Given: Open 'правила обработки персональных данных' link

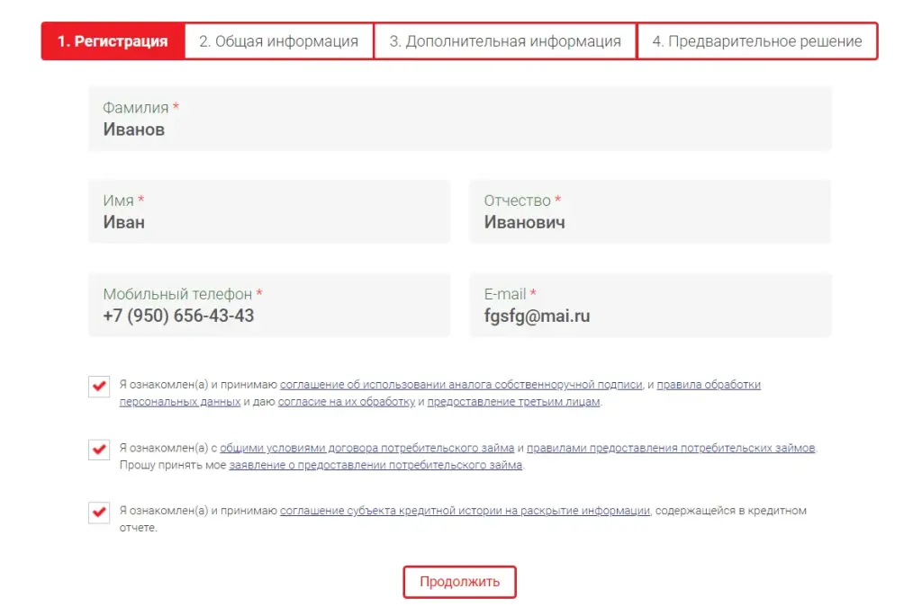Looking at the screenshot, I should pos(709,385).
